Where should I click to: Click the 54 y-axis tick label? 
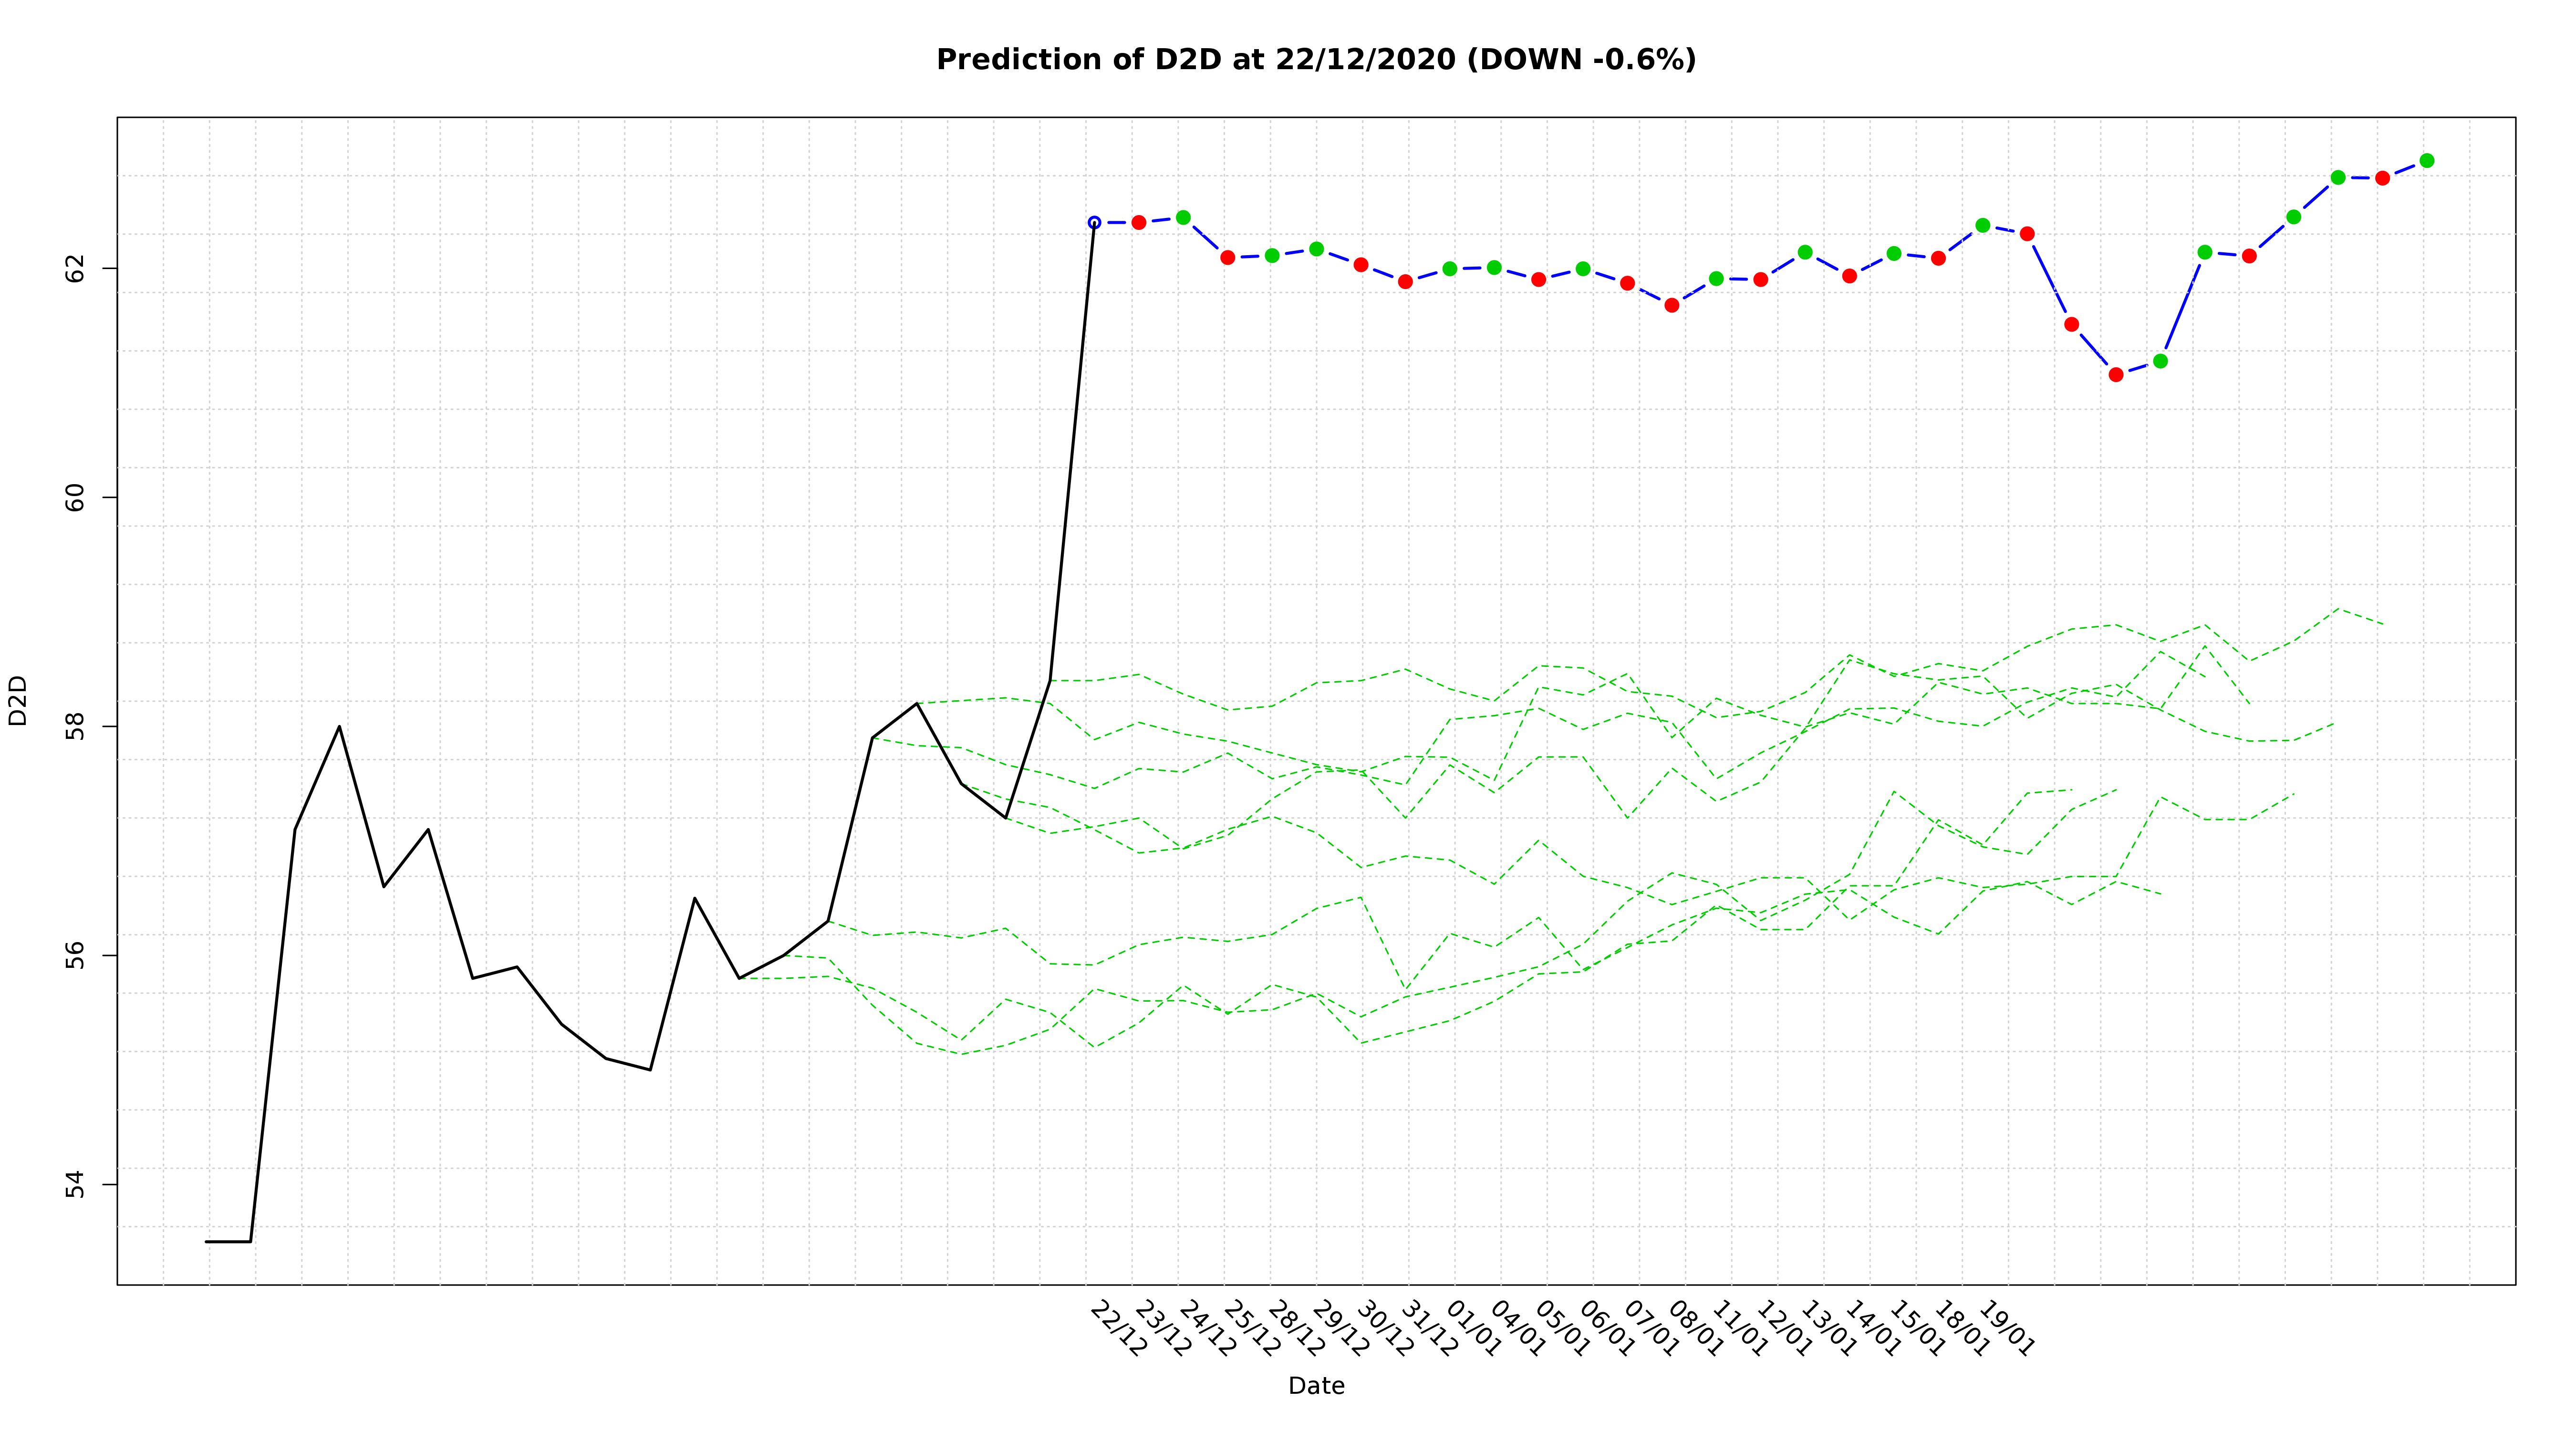click(74, 1184)
